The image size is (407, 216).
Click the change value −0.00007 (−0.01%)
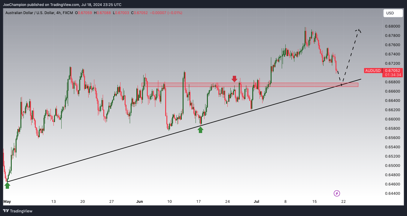(166, 13)
